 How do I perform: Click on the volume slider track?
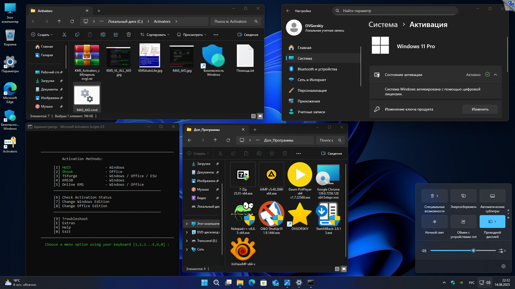click(456, 250)
